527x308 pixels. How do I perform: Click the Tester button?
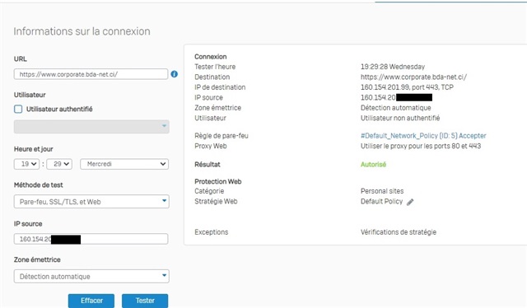pos(145,301)
